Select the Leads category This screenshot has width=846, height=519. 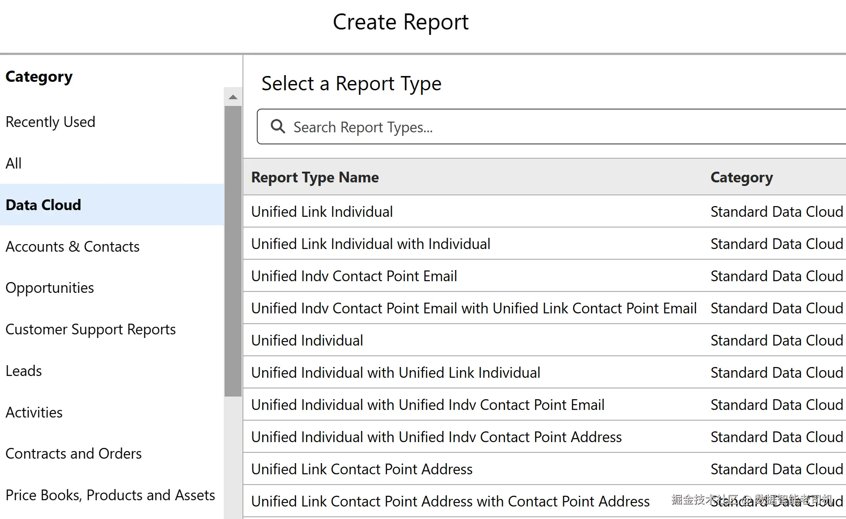[24, 371]
